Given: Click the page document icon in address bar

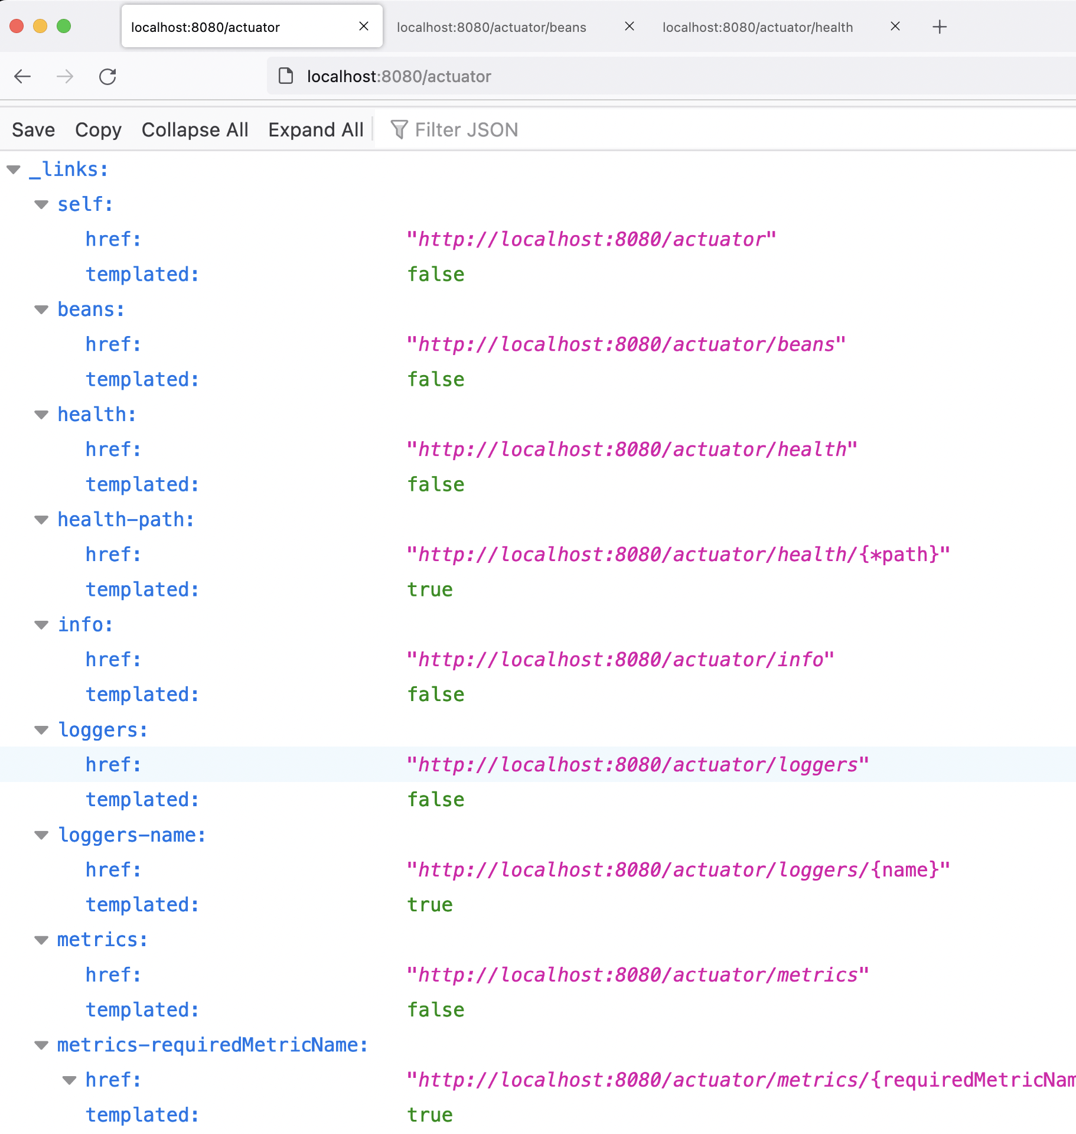Looking at the screenshot, I should [286, 76].
